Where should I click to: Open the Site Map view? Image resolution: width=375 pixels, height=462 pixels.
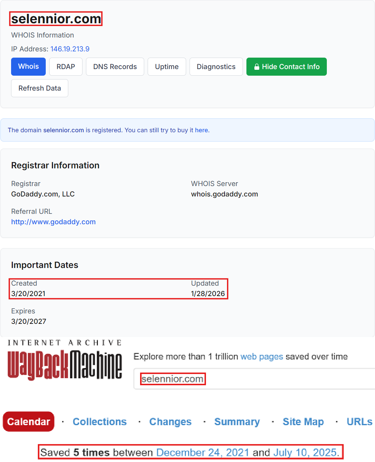click(303, 422)
